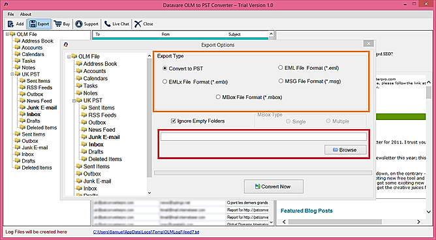
Task: Sort by the Subject column header
Action: [234, 35]
